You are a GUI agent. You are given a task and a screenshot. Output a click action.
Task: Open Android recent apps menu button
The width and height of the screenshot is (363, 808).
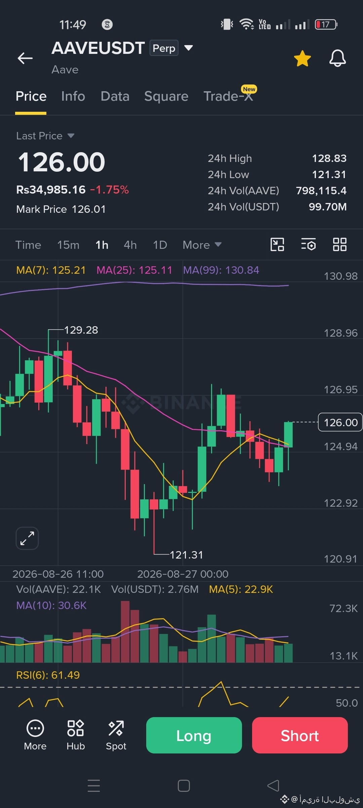(x=94, y=785)
